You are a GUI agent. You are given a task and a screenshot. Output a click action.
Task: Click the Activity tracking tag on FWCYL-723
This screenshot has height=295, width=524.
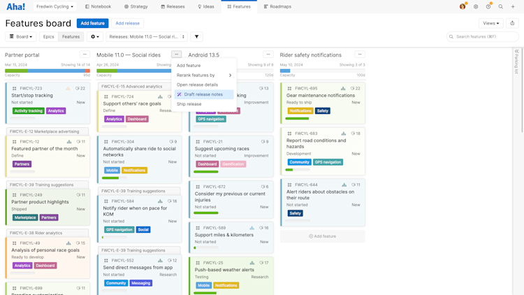click(x=29, y=111)
